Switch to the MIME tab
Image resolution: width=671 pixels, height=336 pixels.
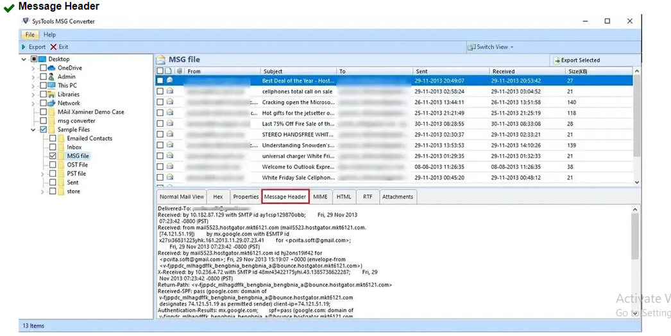pos(320,197)
